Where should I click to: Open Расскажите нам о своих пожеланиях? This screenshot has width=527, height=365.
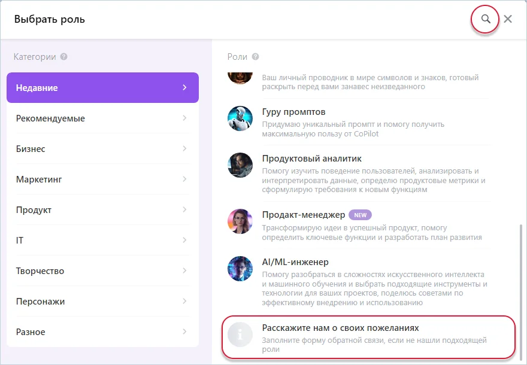pyautogui.click(x=340, y=328)
